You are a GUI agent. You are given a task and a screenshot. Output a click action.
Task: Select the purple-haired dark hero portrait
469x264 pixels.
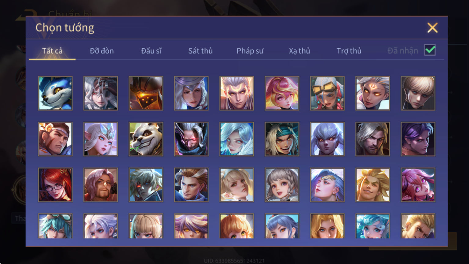click(418, 139)
